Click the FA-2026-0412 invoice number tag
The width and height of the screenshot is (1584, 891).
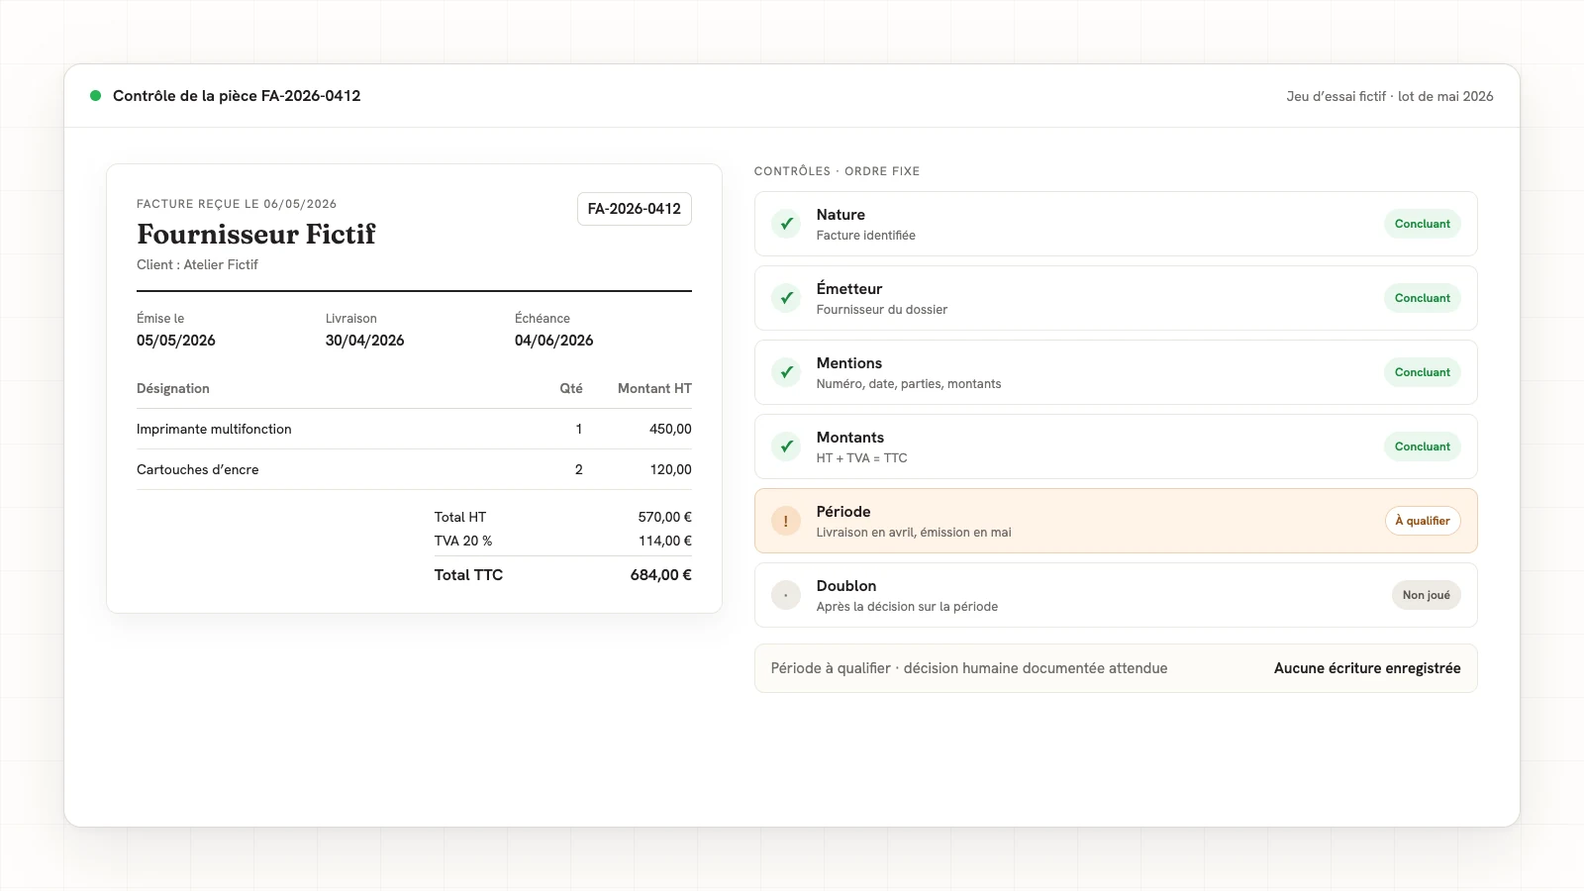(635, 209)
